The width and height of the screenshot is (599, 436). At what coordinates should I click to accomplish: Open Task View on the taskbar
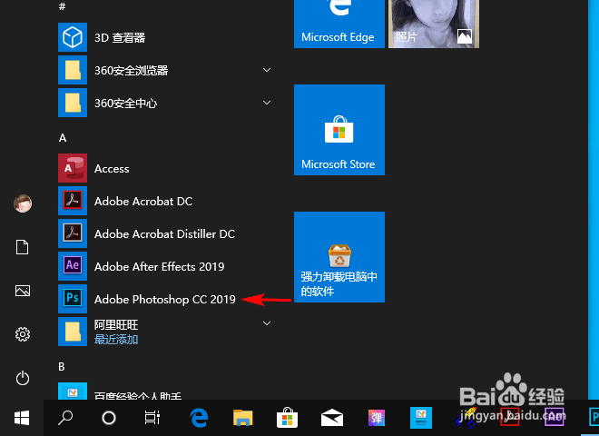pos(152,418)
